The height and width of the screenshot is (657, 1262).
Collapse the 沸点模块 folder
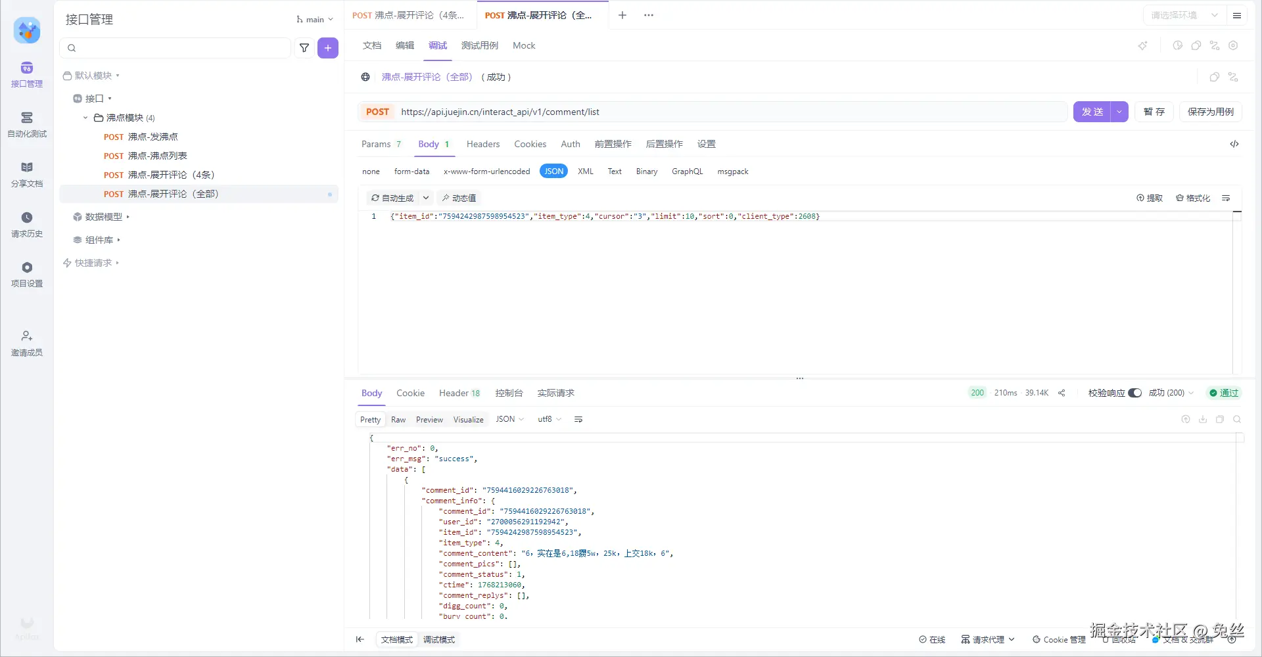point(85,118)
